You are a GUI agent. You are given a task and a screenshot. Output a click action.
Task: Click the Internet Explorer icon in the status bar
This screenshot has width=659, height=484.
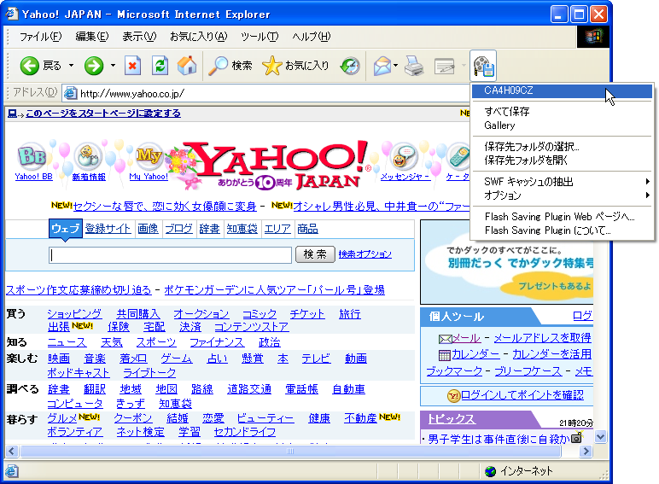pos(11,471)
